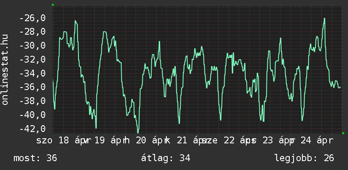Image resolution: width=348 pixels, height=170 pixels.
Task: Pick the 21 ápr date label
Action: pyautogui.click(x=189, y=140)
